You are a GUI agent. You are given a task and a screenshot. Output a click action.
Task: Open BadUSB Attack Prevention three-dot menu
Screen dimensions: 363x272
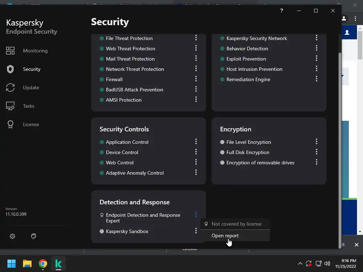196,89
